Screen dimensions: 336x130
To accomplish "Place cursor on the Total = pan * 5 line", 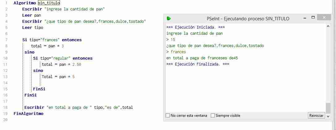I will pos(58,77).
